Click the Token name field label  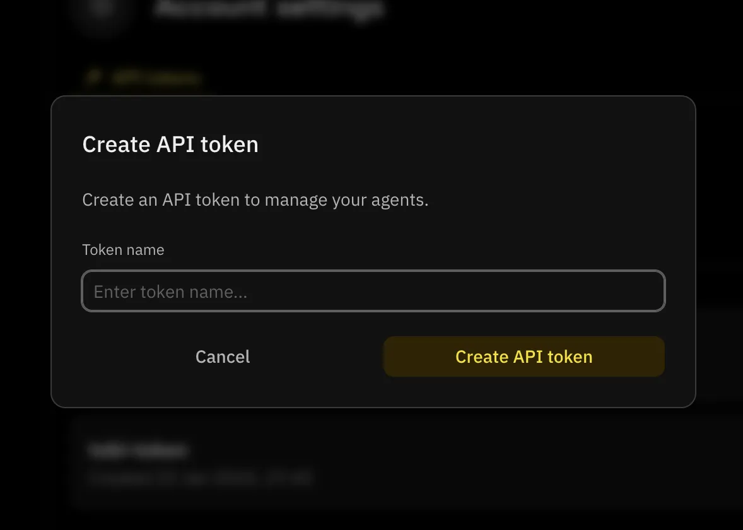pyautogui.click(x=122, y=250)
